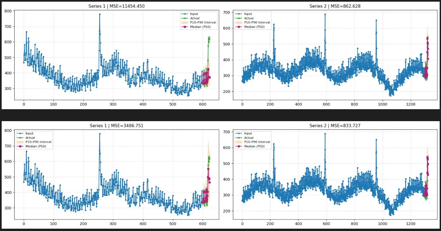This screenshot has width=441, height=231.
Task: Toggle the Actual series in the bottom-left legend
Action: [x=27, y=138]
